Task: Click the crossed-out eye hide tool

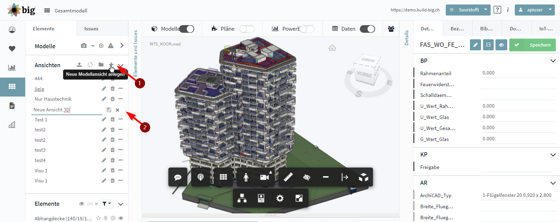Action: point(307,177)
